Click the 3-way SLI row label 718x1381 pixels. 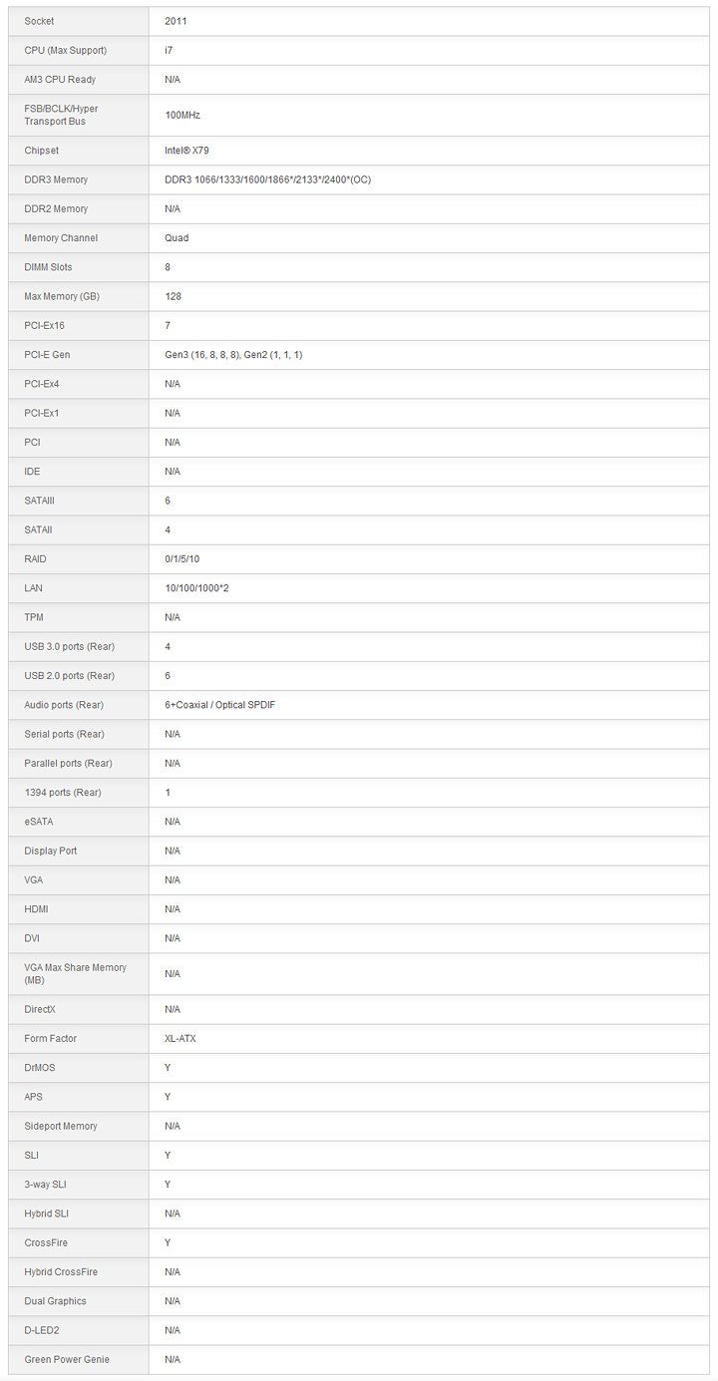[x=46, y=1185]
